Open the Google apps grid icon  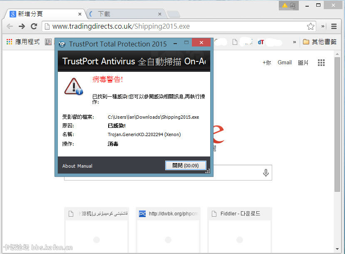pos(321,63)
